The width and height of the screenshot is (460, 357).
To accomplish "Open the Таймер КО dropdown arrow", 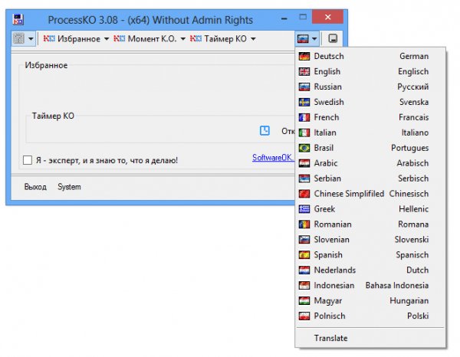I will tap(253, 39).
